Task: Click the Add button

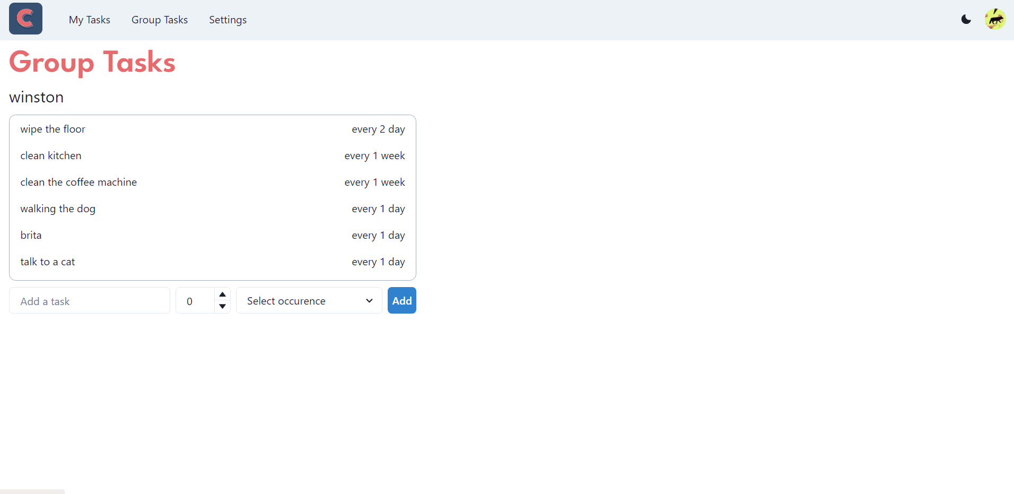Action: pyautogui.click(x=401, y=301)
